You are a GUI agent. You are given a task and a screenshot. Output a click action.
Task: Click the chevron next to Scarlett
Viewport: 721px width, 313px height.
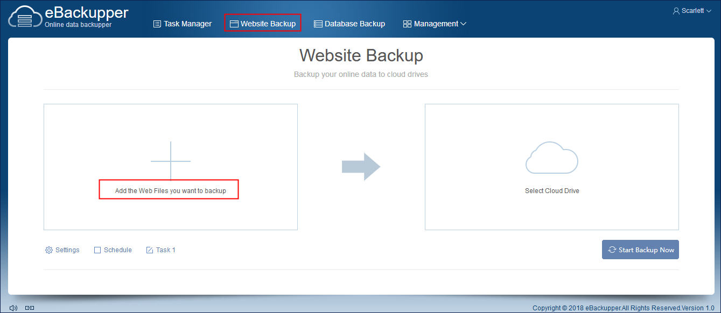(x=709, y=11)
